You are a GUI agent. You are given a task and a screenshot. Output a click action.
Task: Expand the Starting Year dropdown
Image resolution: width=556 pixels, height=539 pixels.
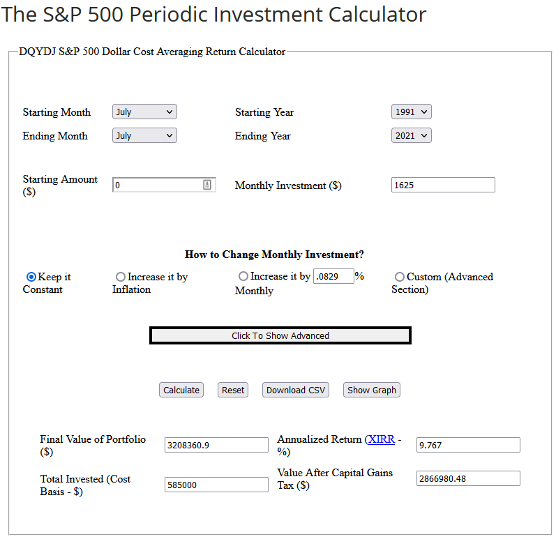point(412,112)
